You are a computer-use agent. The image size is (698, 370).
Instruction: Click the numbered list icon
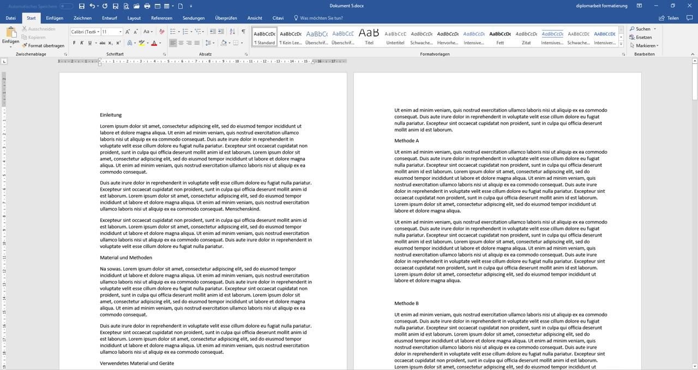[185, 32]
